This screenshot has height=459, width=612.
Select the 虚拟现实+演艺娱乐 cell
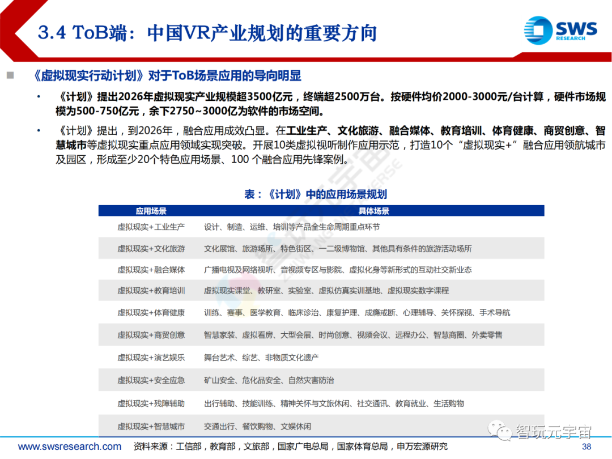pos(151,358)
